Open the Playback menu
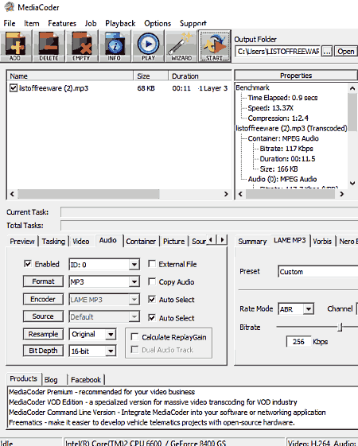Screen dimensions: 358x446 tap(120, 23)
